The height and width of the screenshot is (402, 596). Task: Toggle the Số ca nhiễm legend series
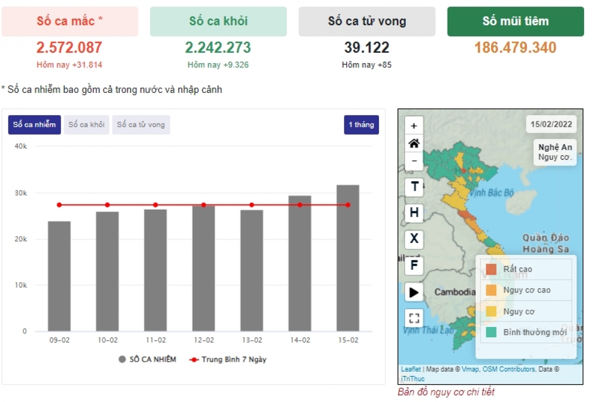[x=148, y=359]
